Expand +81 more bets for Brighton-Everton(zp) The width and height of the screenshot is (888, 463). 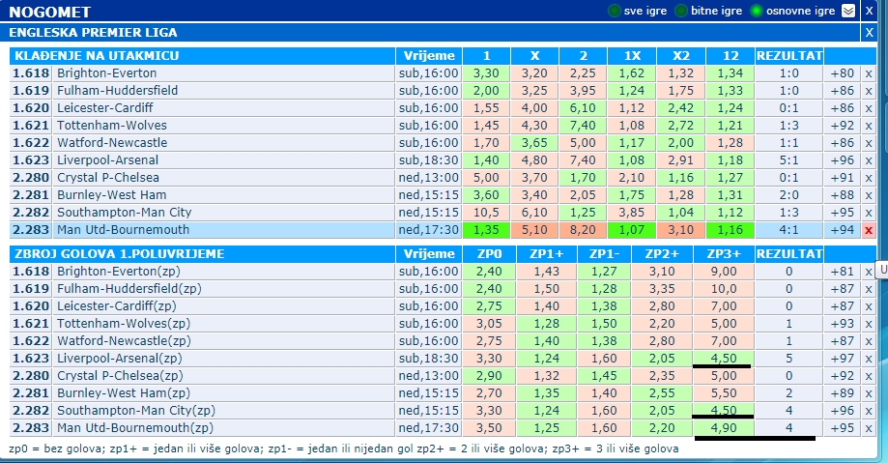pos(843,272)
